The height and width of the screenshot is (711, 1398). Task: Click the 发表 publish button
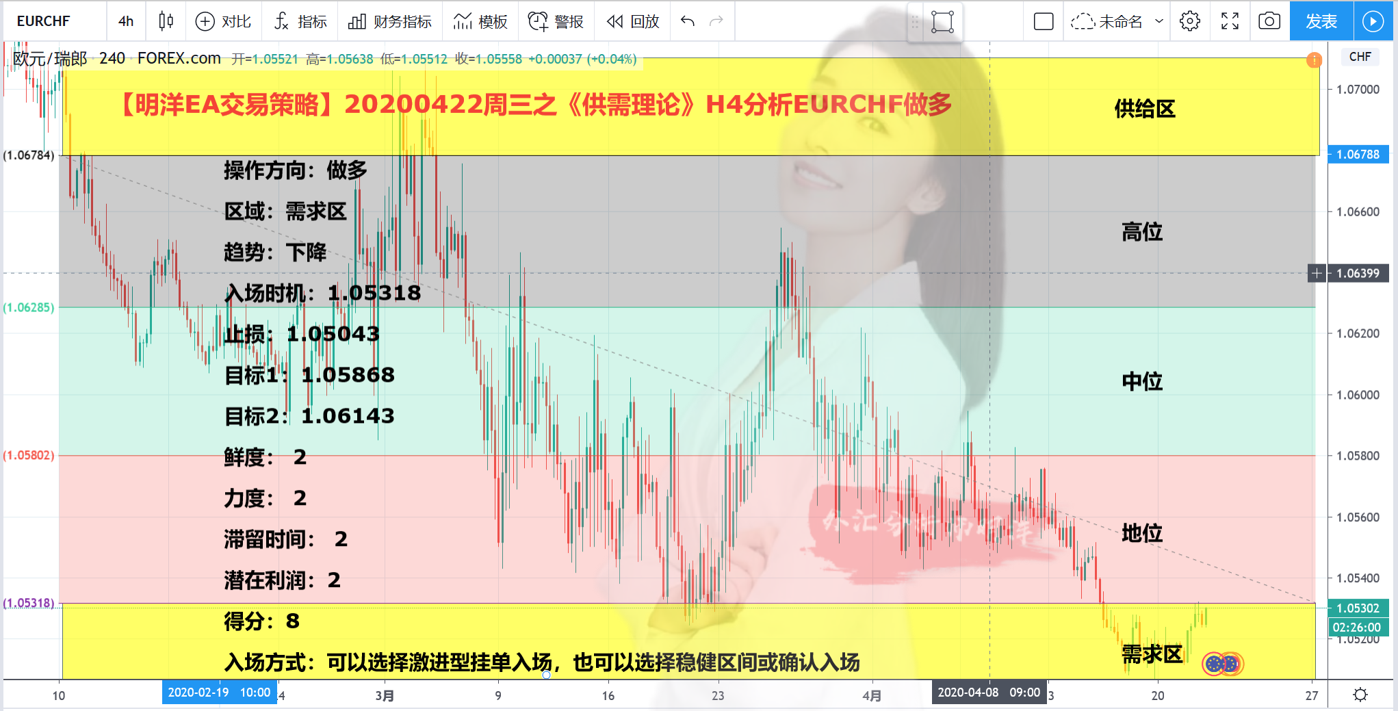[1321, 21]
